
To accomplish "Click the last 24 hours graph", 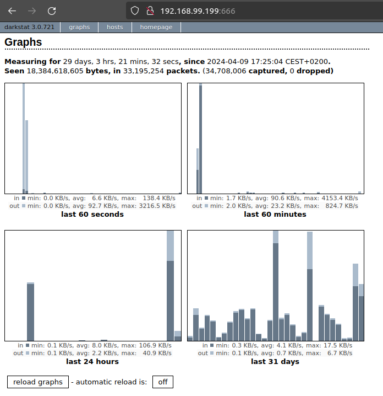I will [93, 286].
